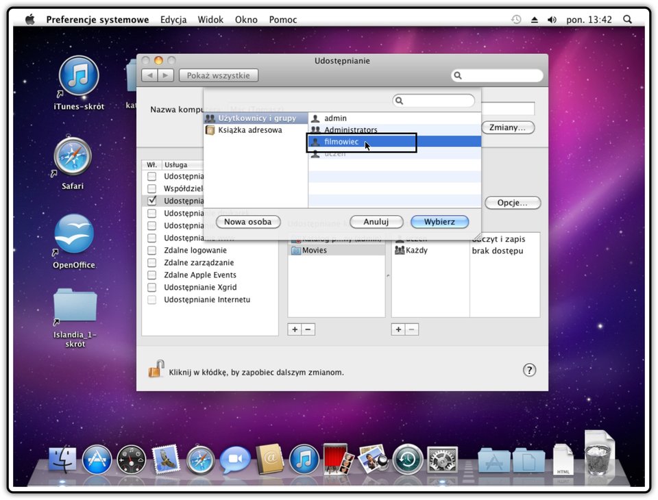Open Time Machine menu bar status icon
Screen dimensions: 658x500
[x=516, y=19]
